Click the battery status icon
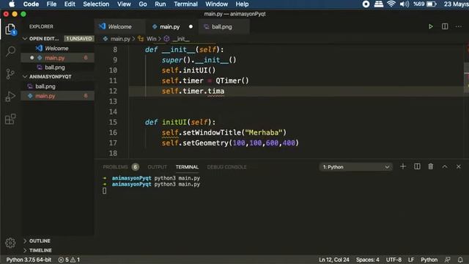Screen dimensions: 469x264 [432, 4]
